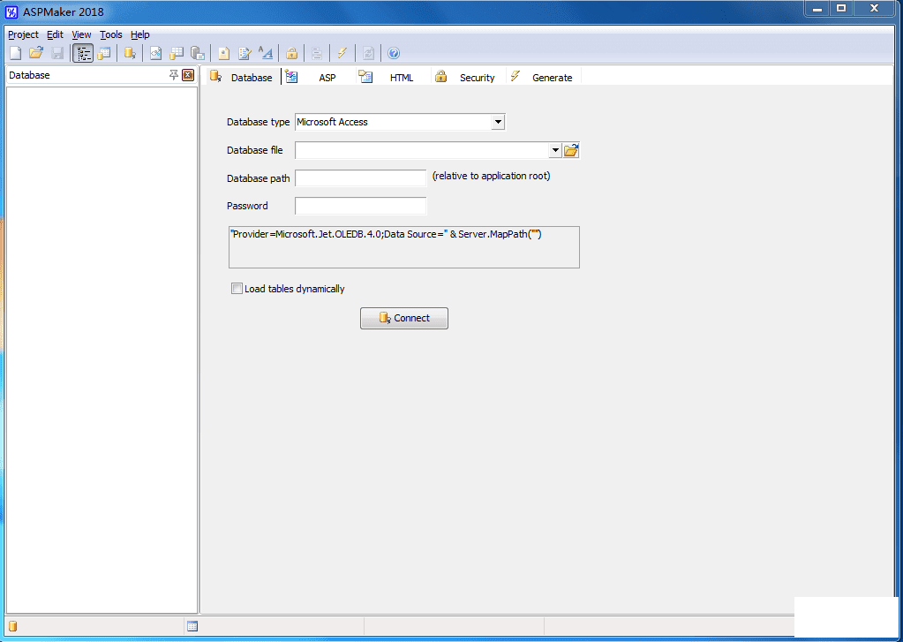Open help with the blue question icon
This screenshot has width=903, height=642.
click(x=394, y=54)
